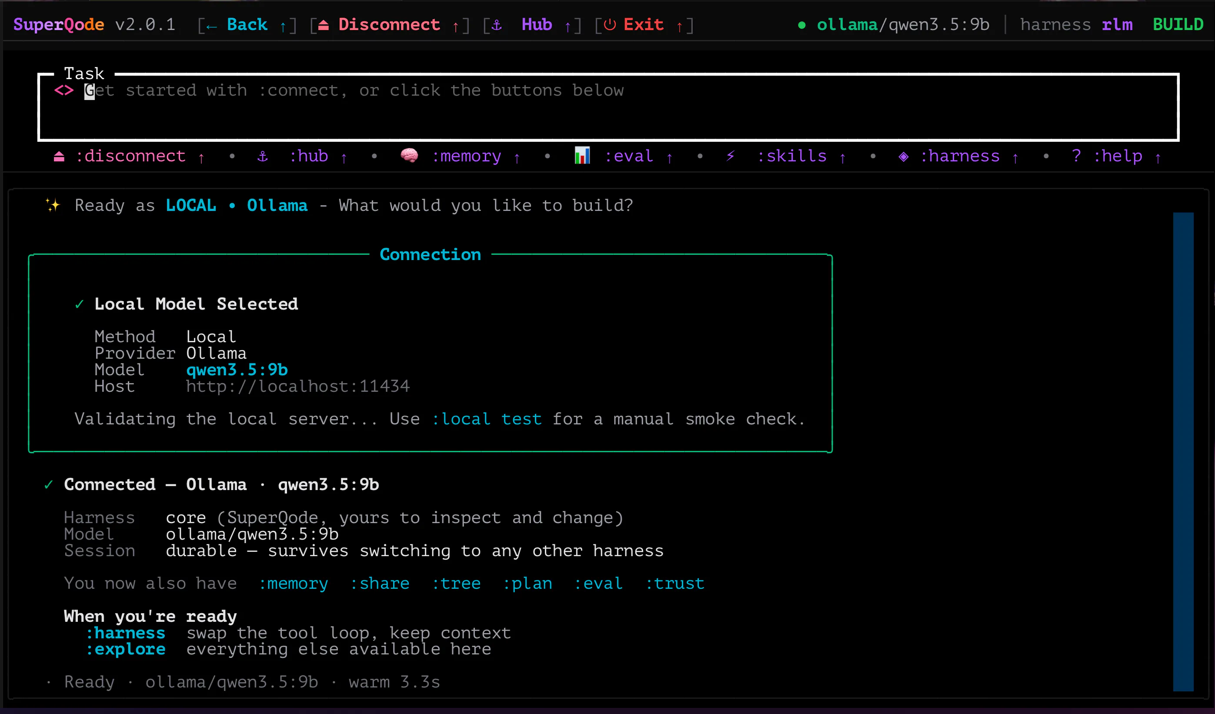Click the checkmark beside Local Model Selected

click(80, 304)
